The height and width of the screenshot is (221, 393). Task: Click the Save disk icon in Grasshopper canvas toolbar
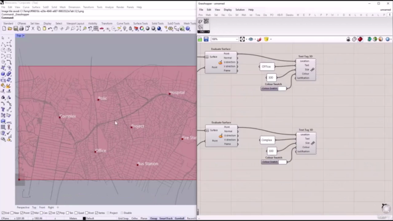[x=206, y=39]
